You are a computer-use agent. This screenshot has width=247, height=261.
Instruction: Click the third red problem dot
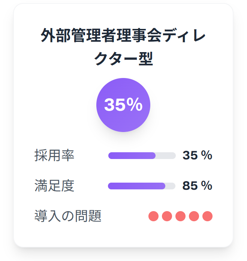pyautogui.click(x=180, y=216)
